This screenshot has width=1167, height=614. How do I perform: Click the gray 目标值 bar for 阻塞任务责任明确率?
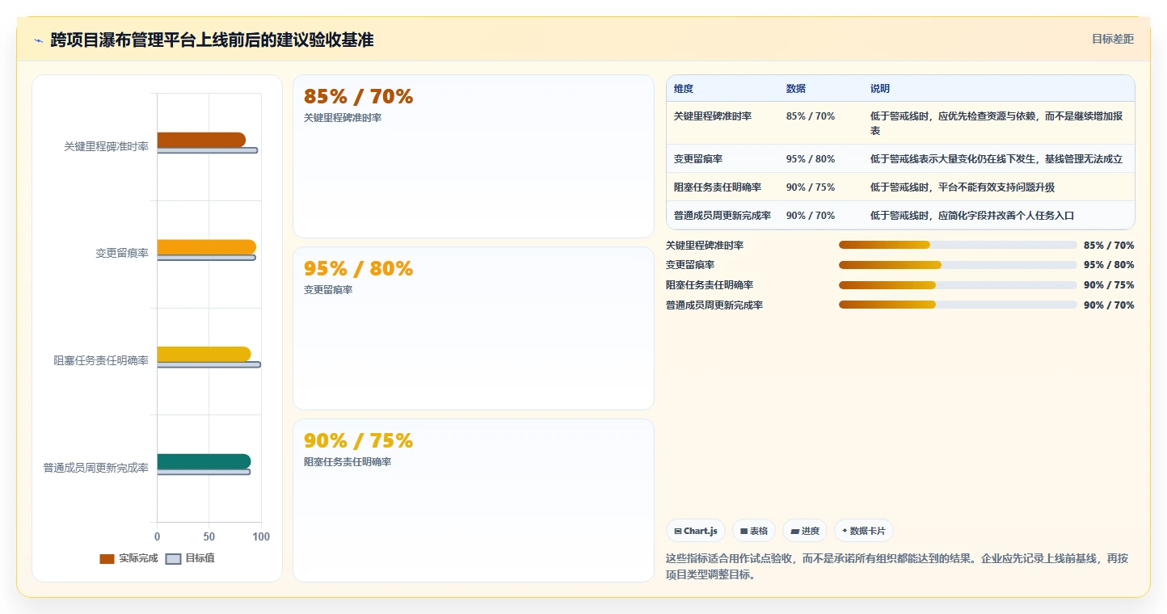(209, 364)
